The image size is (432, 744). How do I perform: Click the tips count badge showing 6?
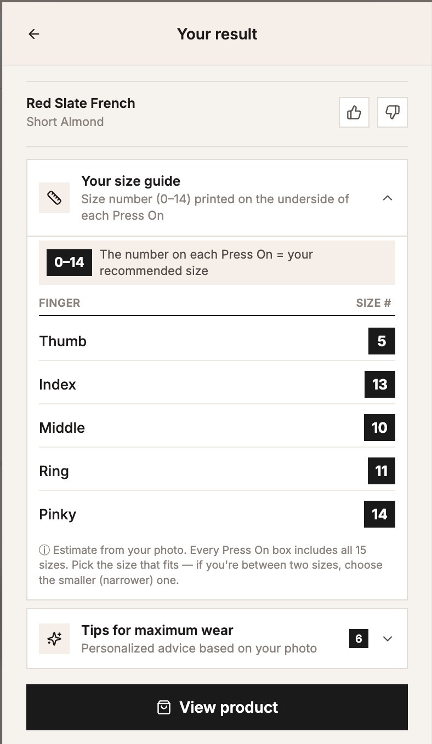(359, 639)
